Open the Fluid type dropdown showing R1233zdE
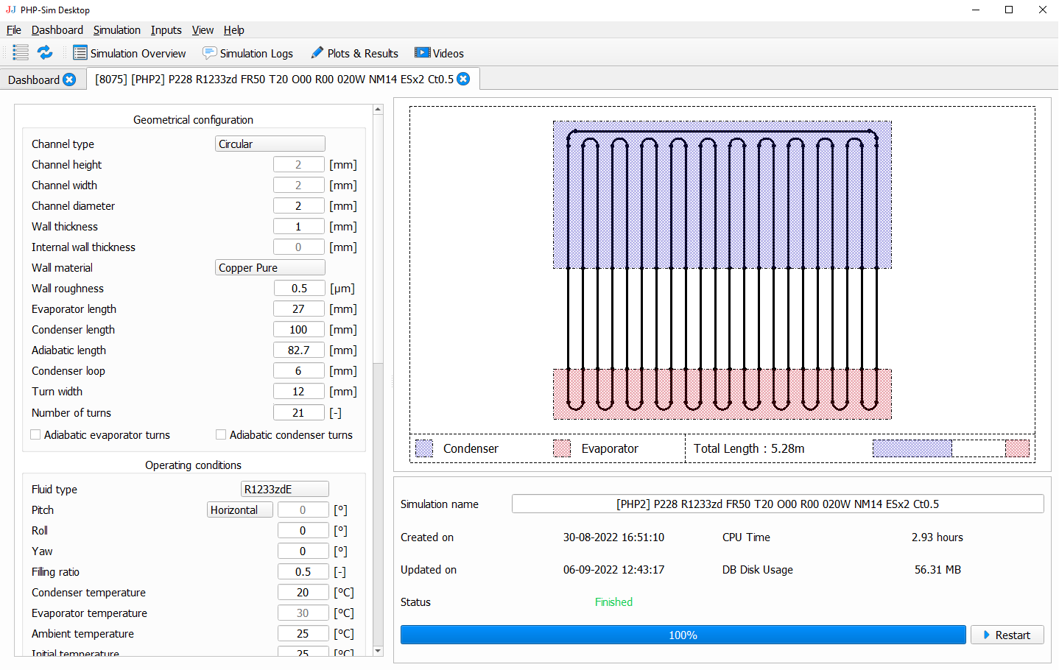 click(x=284, y=489)
